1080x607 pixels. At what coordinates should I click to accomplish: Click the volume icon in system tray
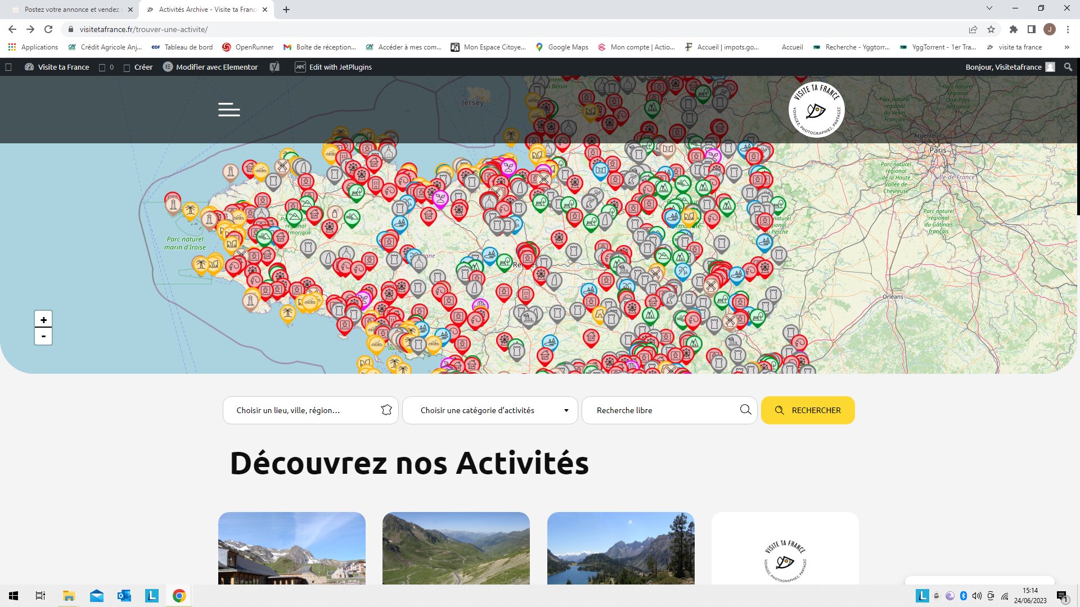coord(976,596)
